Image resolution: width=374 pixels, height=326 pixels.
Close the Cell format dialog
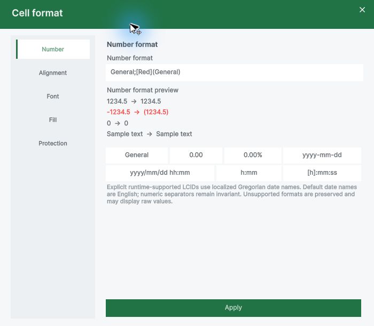pyautogui.click(x=362, y=10)
